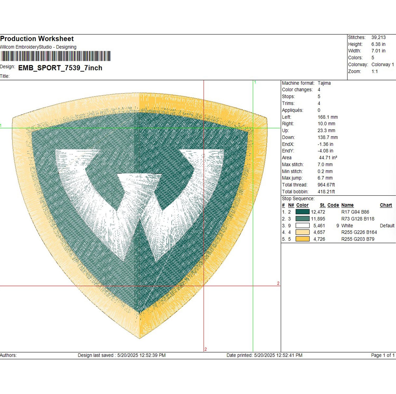Select the Stitches value '39,213'
The width and height of the screenshot is (396, 394).
379,37
